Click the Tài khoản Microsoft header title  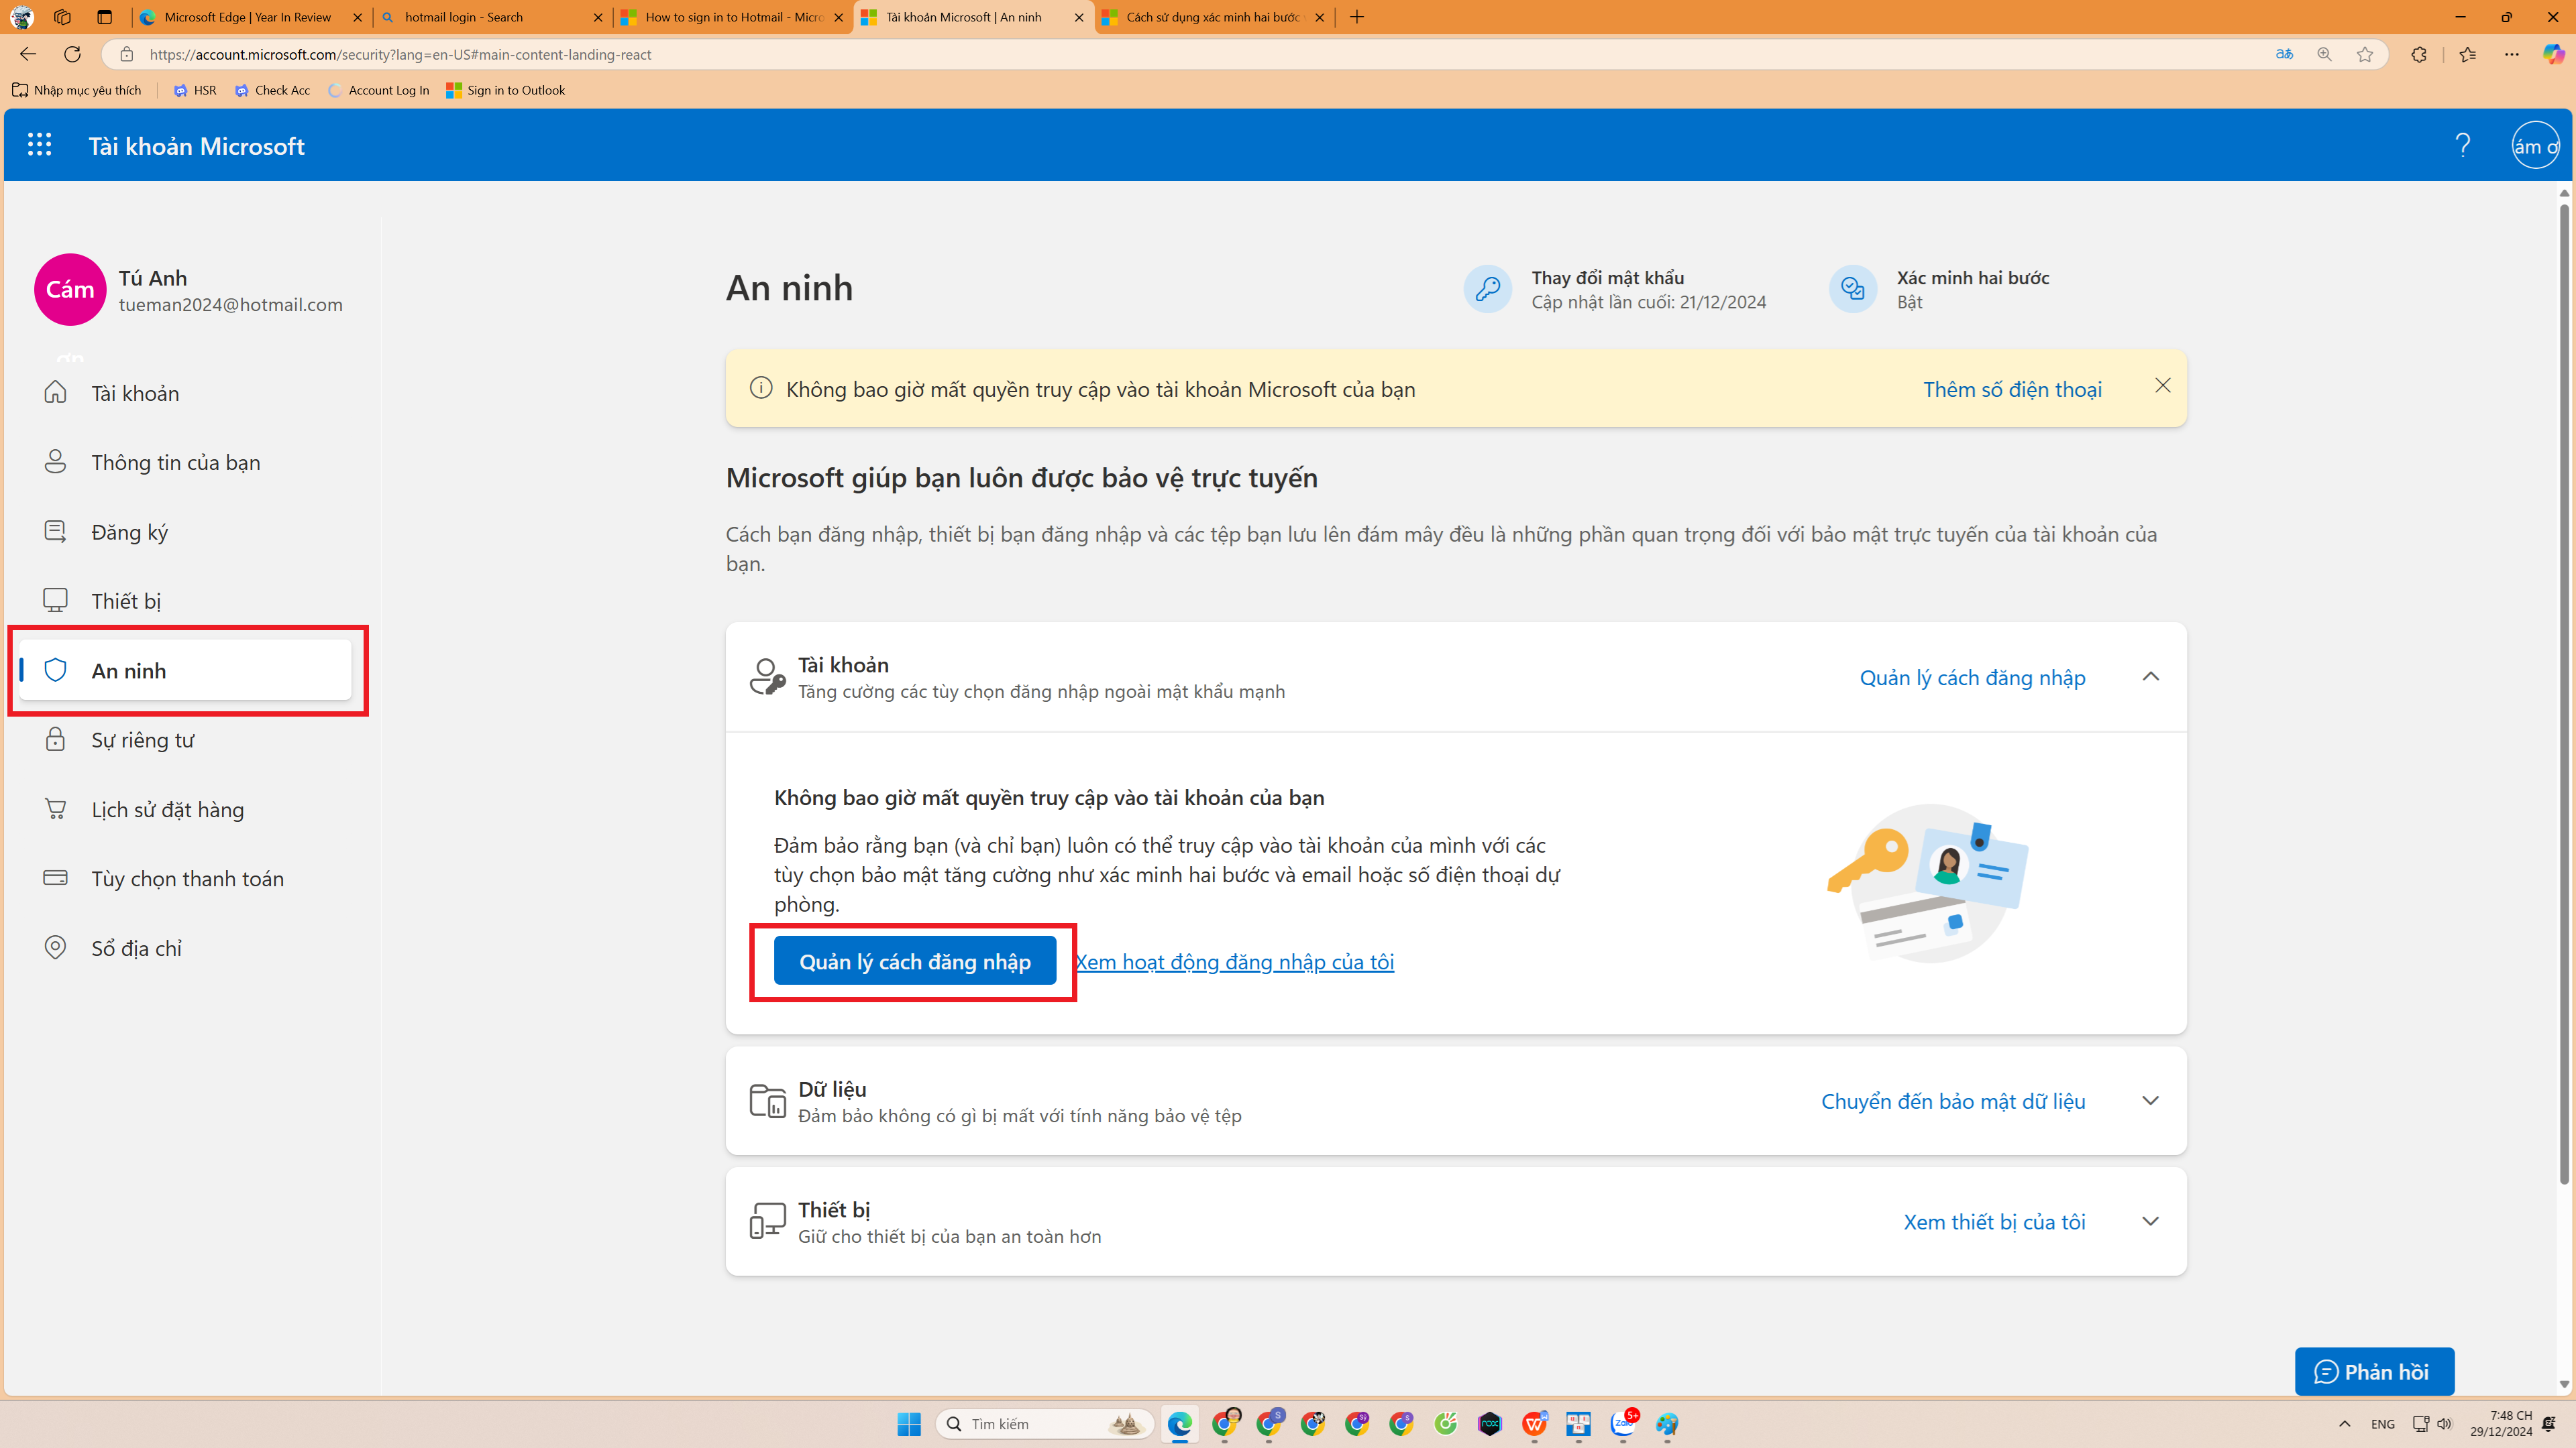coord(196,146)
